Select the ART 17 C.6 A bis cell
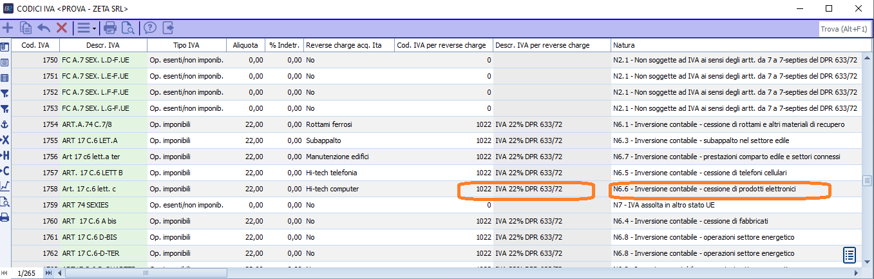The width and height of the screenshot is (874, 279). [104, 222]
